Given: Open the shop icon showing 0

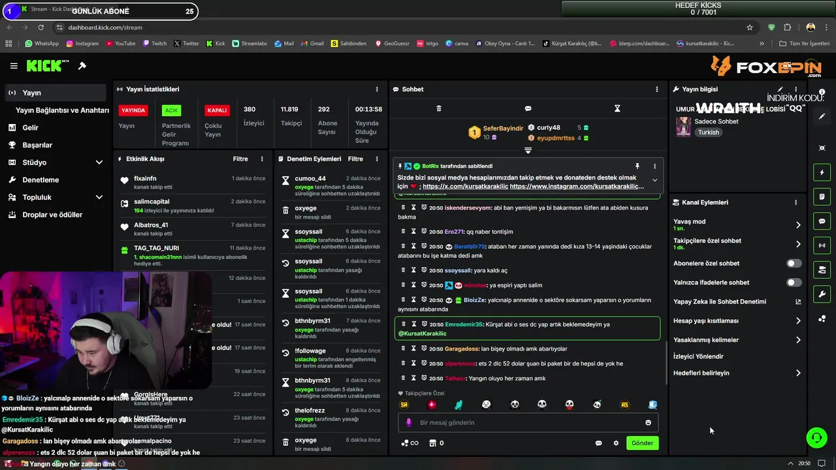Looking at the screenshot, I should coord(432,443).
